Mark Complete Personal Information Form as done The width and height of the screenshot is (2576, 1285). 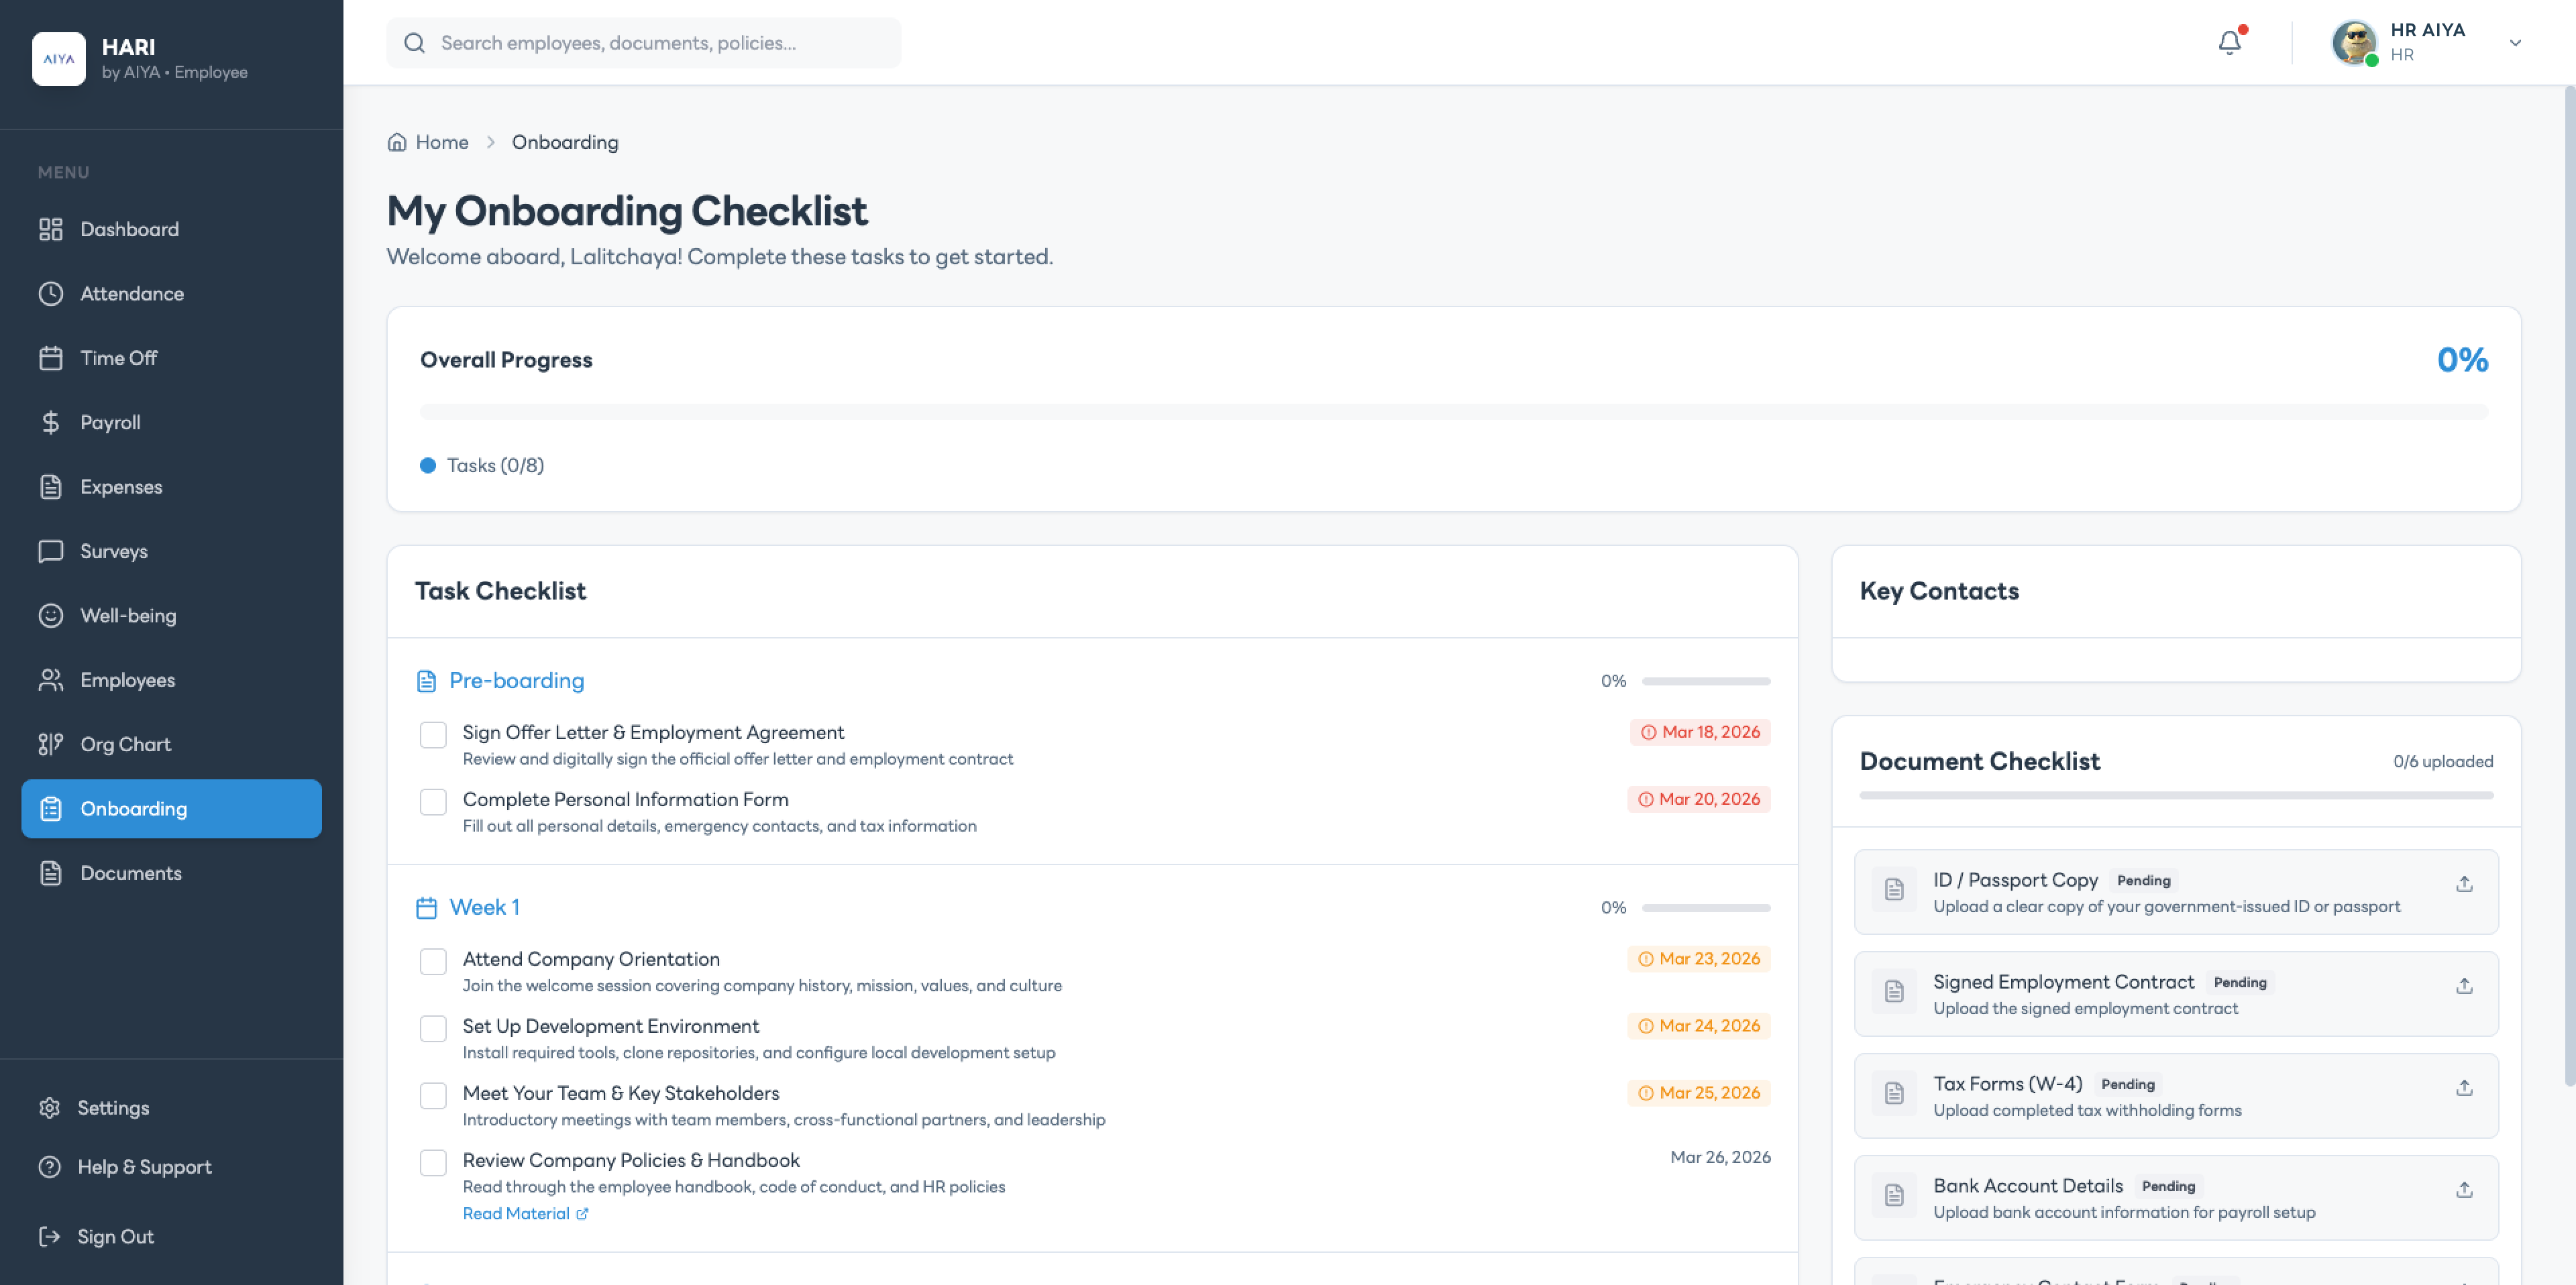click(433, 801)
